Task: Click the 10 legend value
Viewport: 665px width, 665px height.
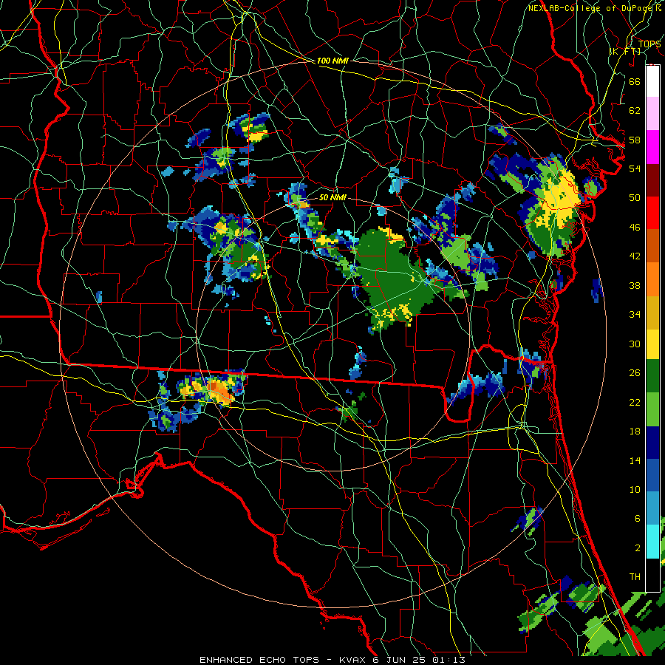Action: (635, 490)
